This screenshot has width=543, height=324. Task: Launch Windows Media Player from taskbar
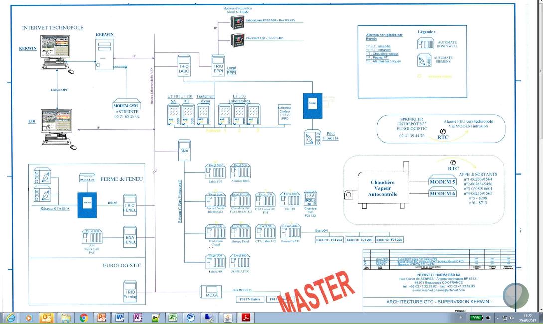pyautogui.click(x=28, y=318)
